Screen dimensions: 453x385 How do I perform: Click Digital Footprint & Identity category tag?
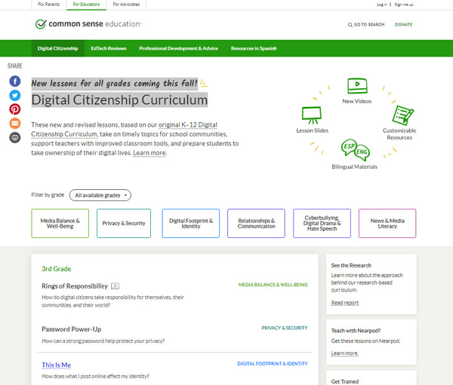click(x=272, y=364)
